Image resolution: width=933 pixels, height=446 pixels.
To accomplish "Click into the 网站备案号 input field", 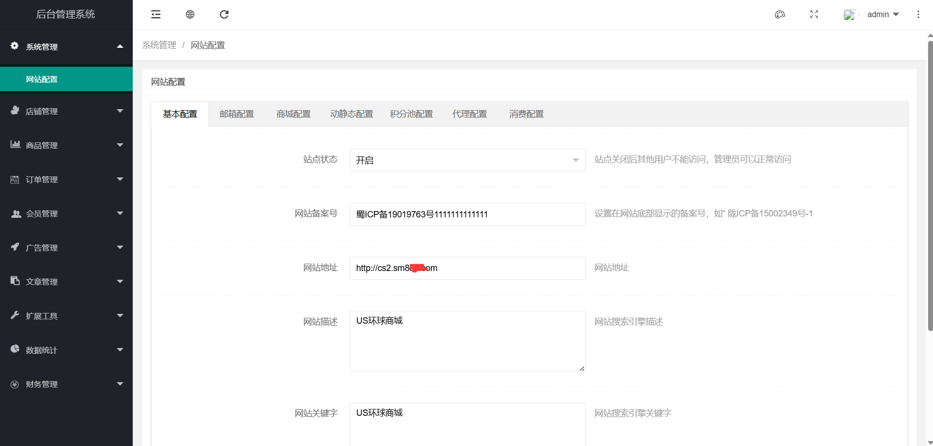I will pyautogui.click(x=467, y=214).
